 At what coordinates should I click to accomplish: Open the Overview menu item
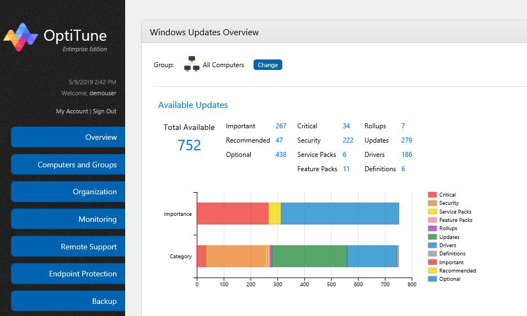(x=68, y=137)
